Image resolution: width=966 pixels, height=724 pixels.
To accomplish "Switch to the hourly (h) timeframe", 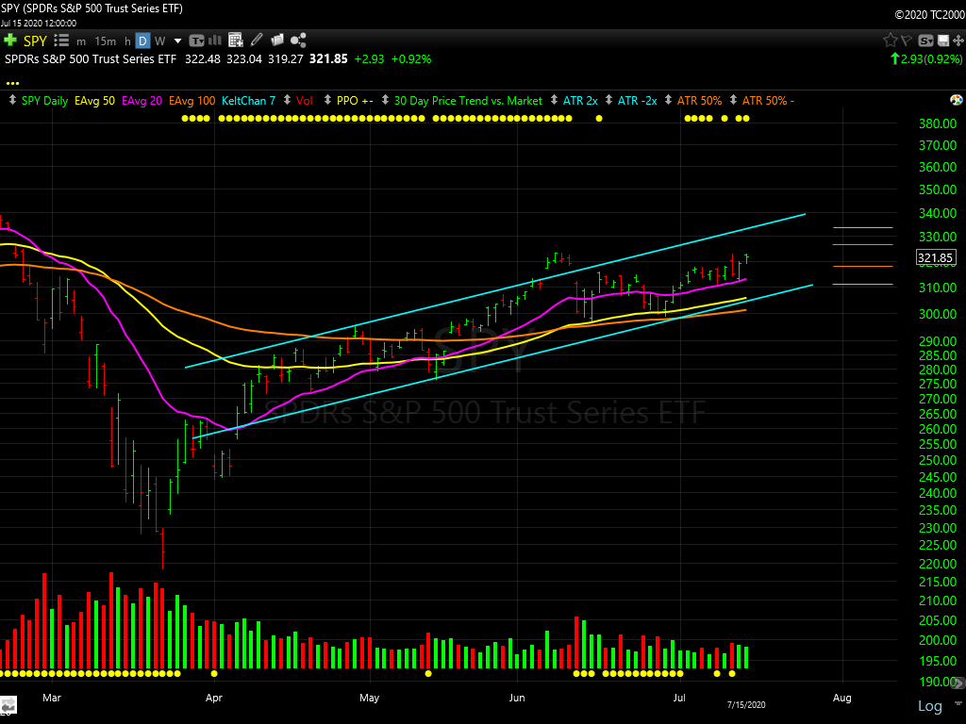I will (x=127, y=41).
